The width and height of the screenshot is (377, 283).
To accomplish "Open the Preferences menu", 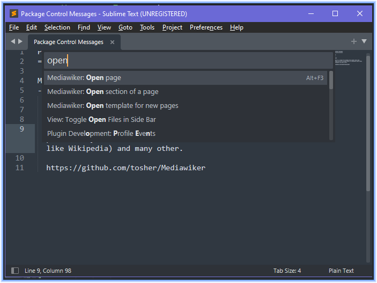I will coord(206,27).
